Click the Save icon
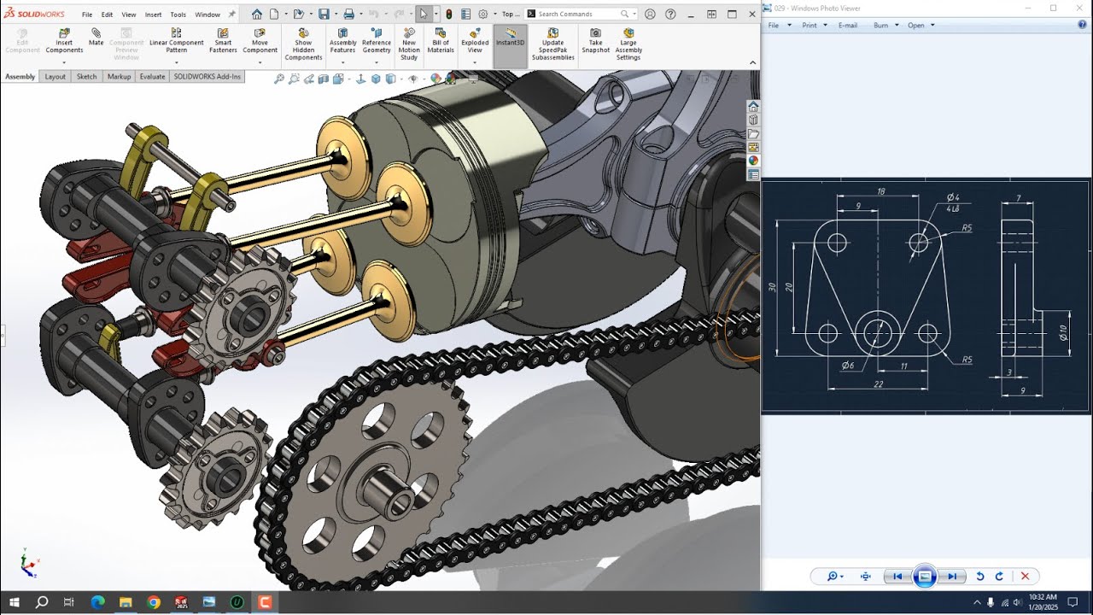The image size is (1093, 615). pos(324,14)
